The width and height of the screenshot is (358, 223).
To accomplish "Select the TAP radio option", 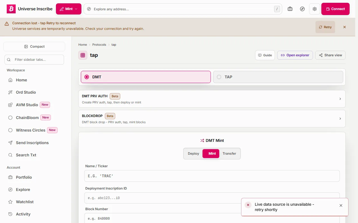I will click(278, 77).
